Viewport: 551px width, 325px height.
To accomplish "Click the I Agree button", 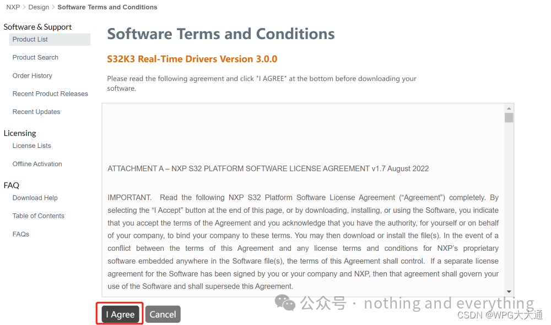I will pyautogui.click(x=121, y=314).
